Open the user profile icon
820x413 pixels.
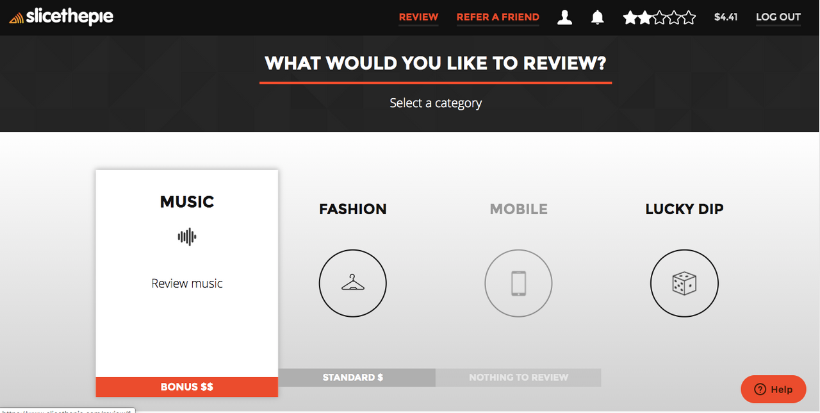click(564, 17)
